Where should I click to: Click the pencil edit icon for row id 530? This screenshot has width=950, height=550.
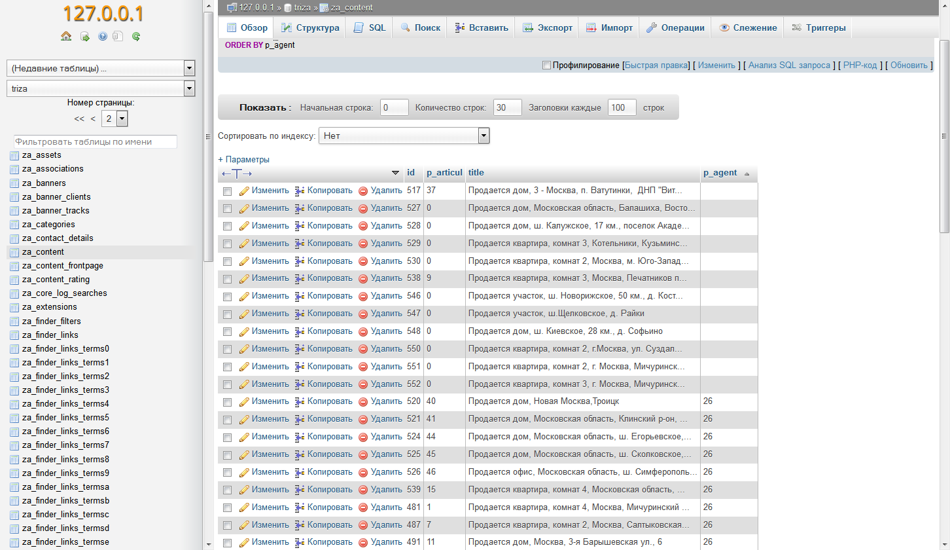(x=244, y=261)
